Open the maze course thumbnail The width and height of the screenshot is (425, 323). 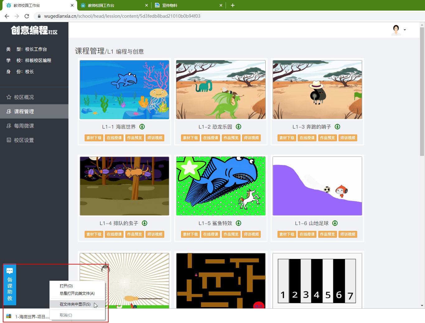point(221,281)
